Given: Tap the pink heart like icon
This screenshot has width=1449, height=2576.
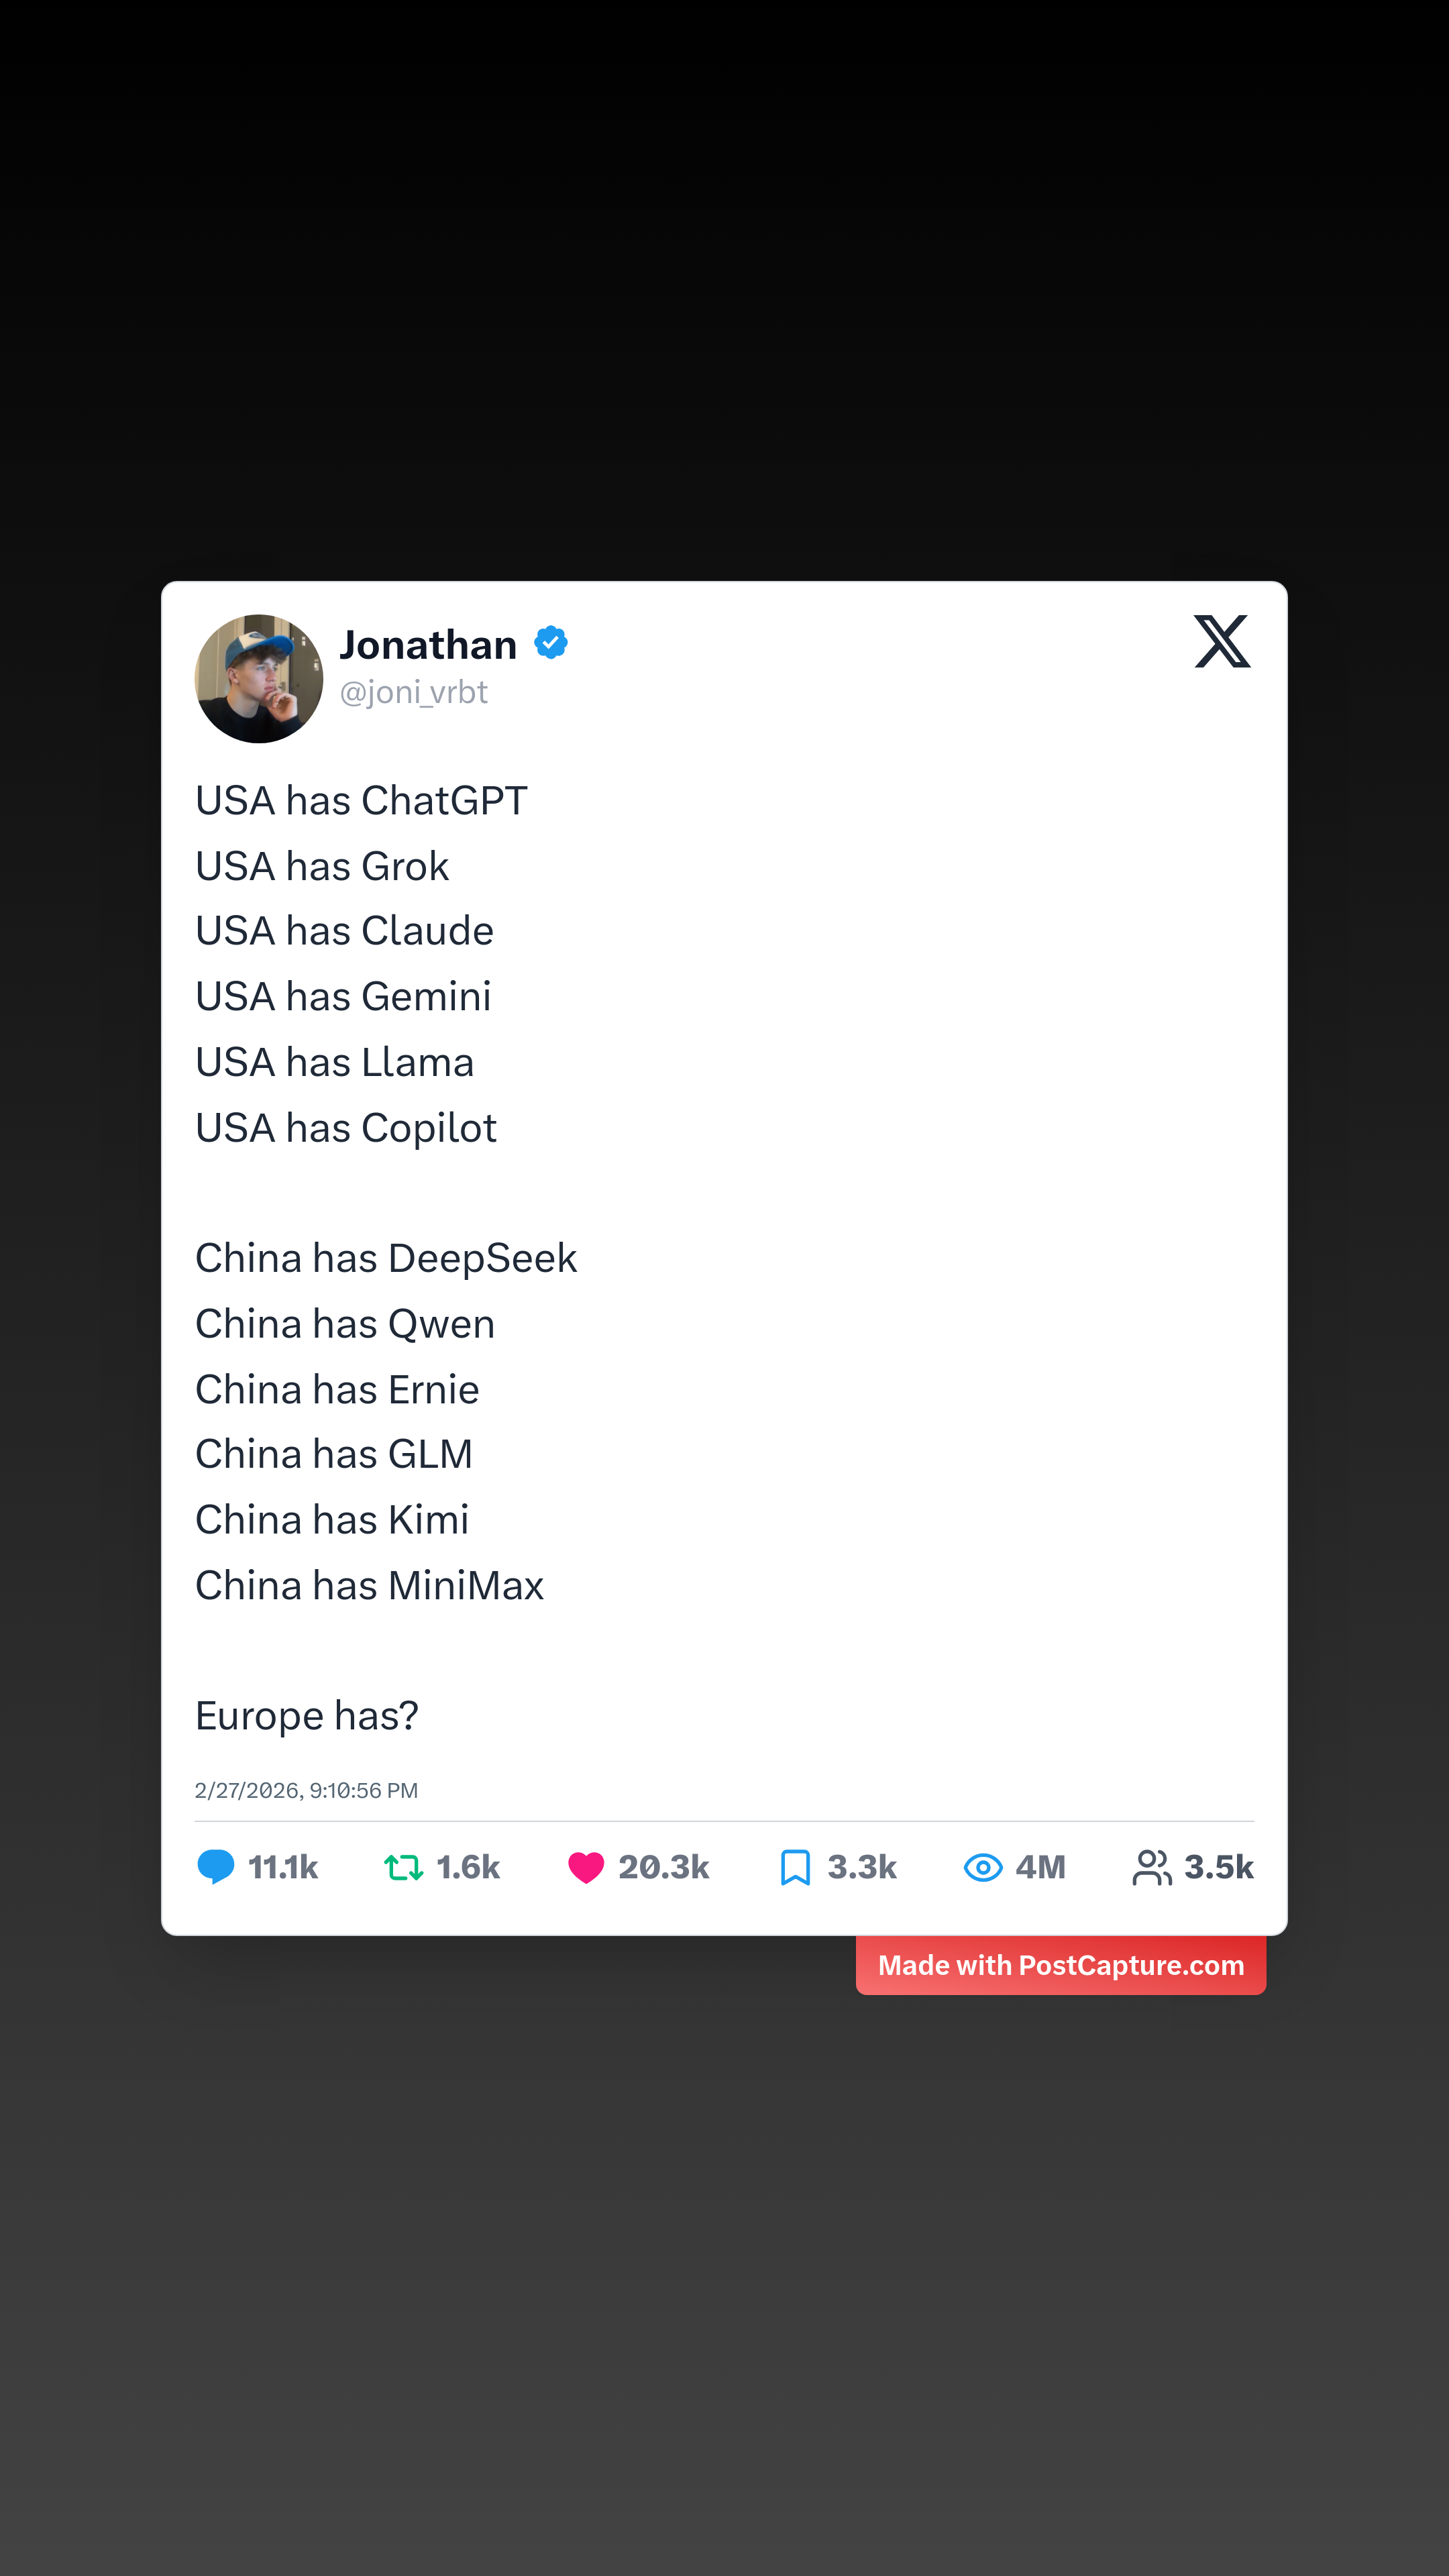Looking at the screenshot, I should (x=586, y=1866).
